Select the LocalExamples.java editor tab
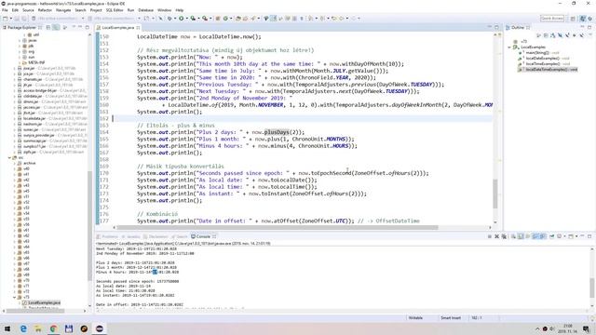This screenshot has width=596, height=335. pos(118,27)
